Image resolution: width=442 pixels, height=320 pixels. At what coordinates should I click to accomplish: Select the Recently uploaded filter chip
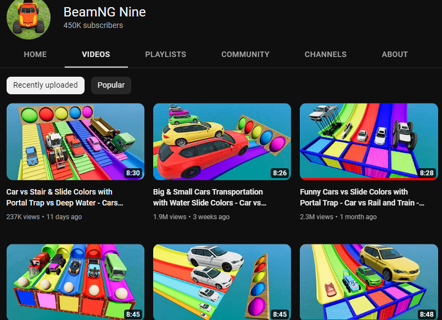pyautogui.click(x=46, y=85)
